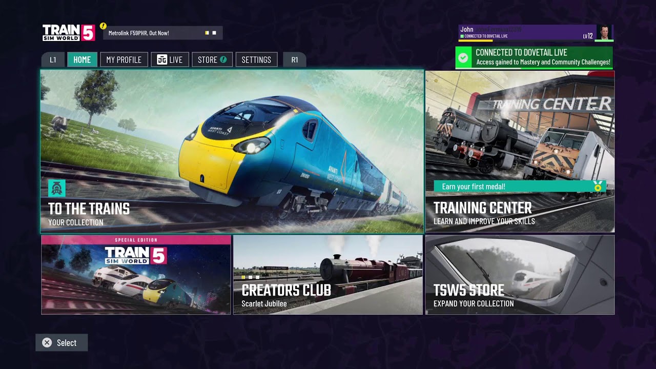
Task: Select the yellow news ticker page dot
Action: click(207, 33)
